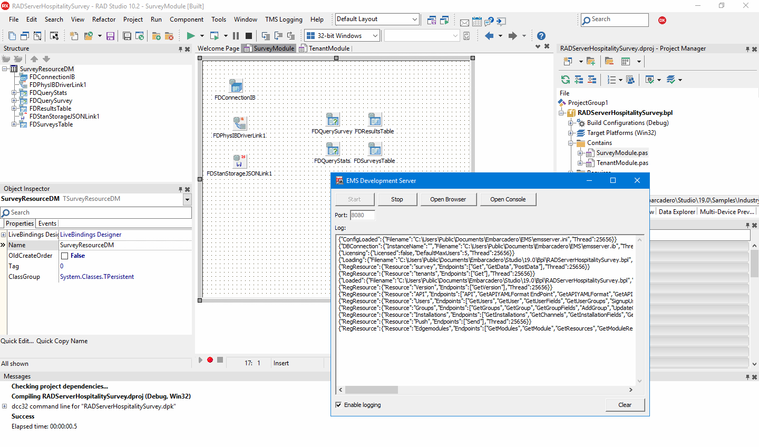Click the Open Browser button
759x447 pixels.
tap(448, 199)
